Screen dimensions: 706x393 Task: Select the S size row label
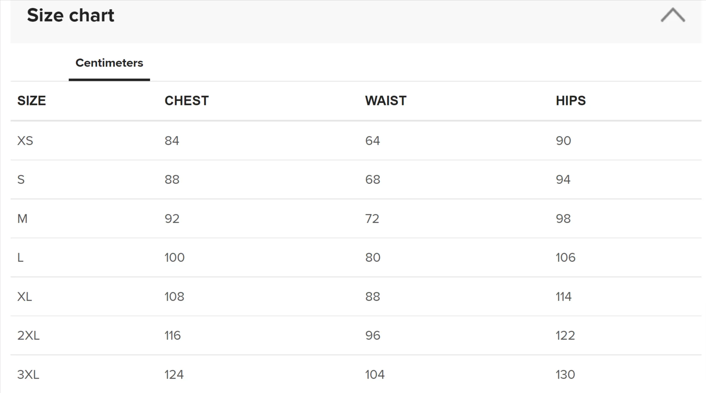click(x=21, y=179)
